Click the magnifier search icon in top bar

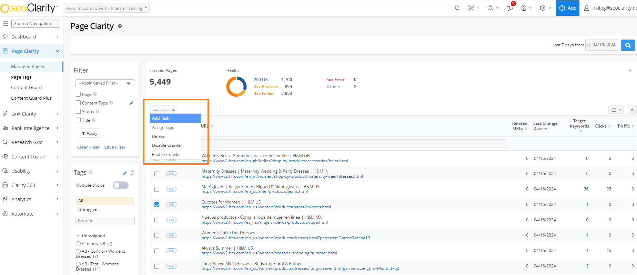coord(457,8)
